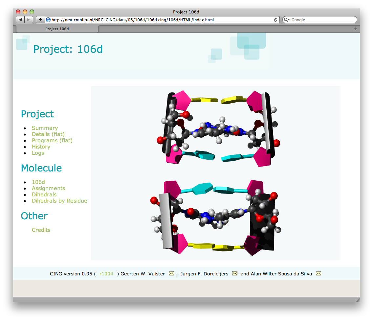Screen dimensions: 373x320
Task: Open the Programs (flat) link
Action: point(52,140)
